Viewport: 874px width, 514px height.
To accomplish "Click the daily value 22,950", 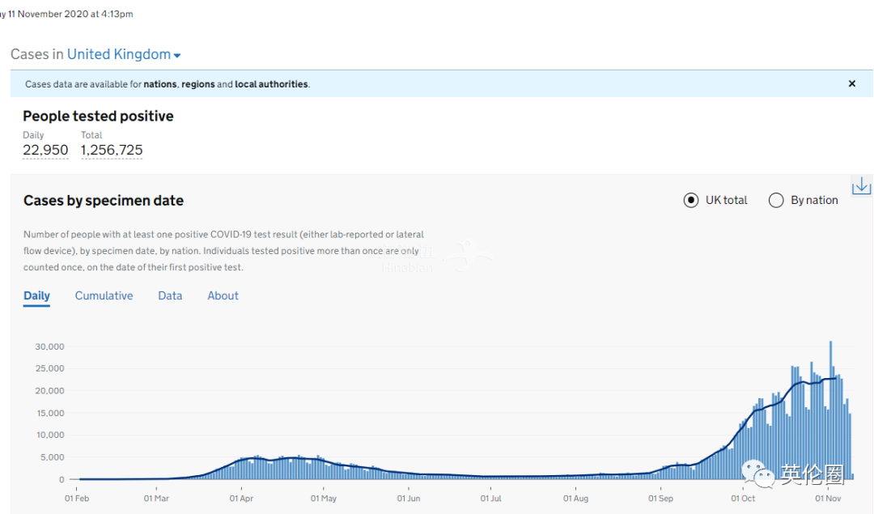I will click(45, 150).
